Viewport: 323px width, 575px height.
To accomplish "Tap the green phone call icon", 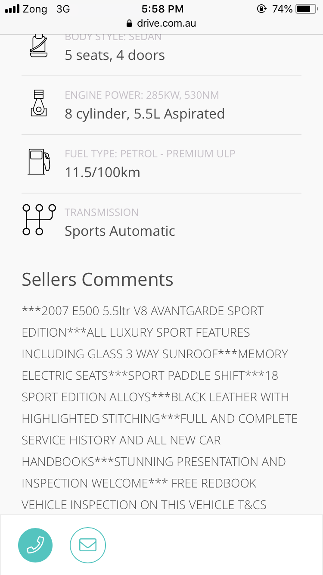I will click(35, 545).
